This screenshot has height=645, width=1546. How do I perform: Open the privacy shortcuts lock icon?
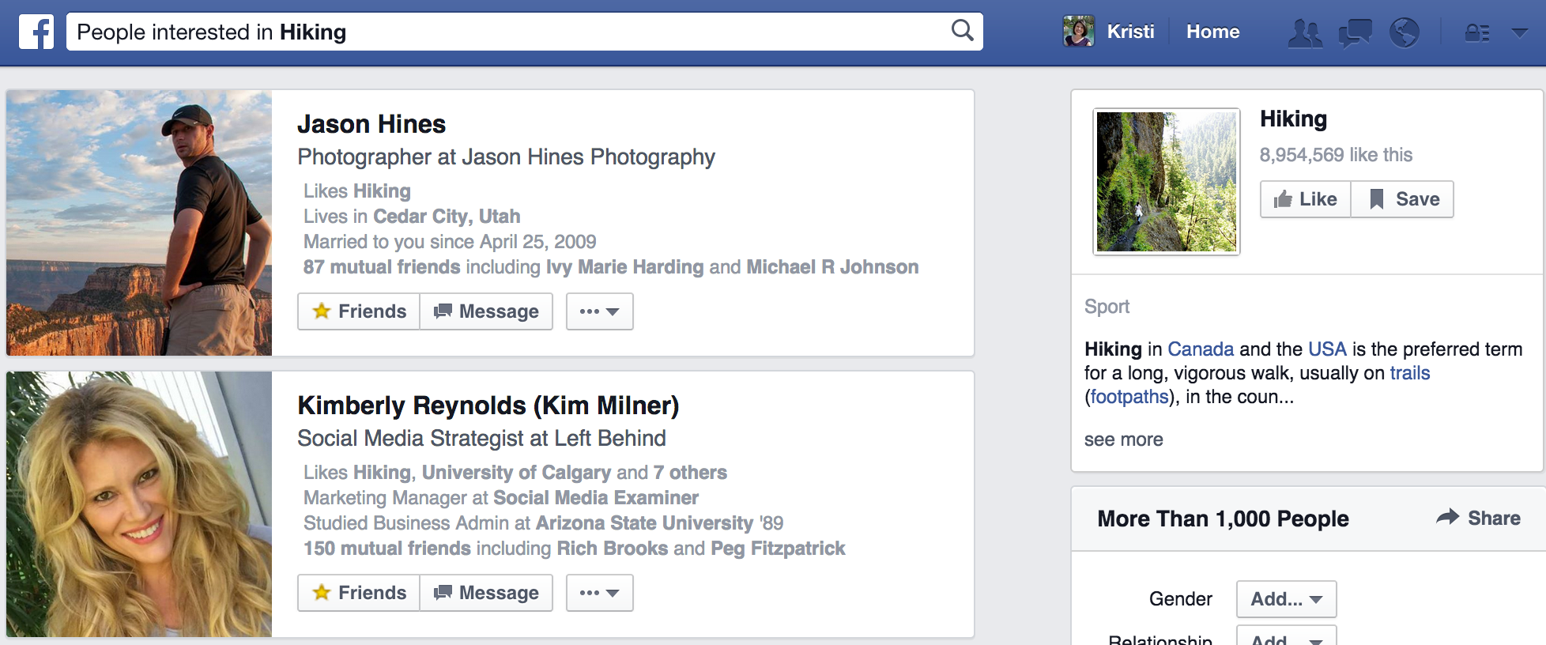1477,32
